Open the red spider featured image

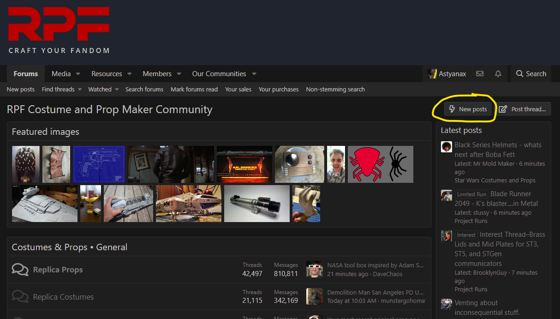(x=381, y=164)
